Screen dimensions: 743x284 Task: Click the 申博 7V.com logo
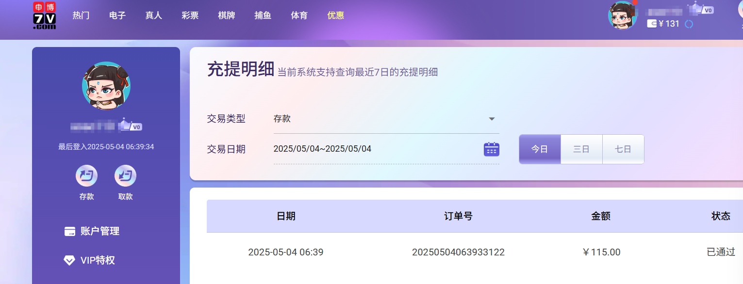[45, 16]
